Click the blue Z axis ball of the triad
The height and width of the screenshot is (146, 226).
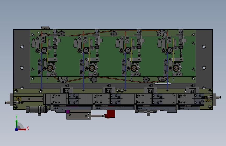pyautogui.click(x=17, y=129)
